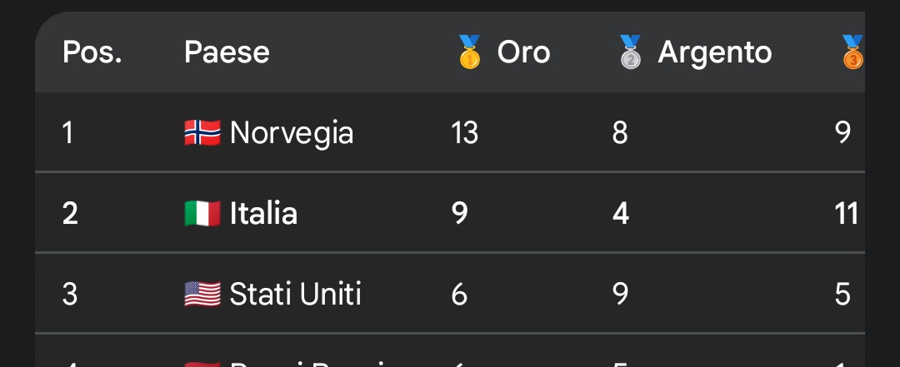Open the Stati Uniti entry

click(295, 294)
